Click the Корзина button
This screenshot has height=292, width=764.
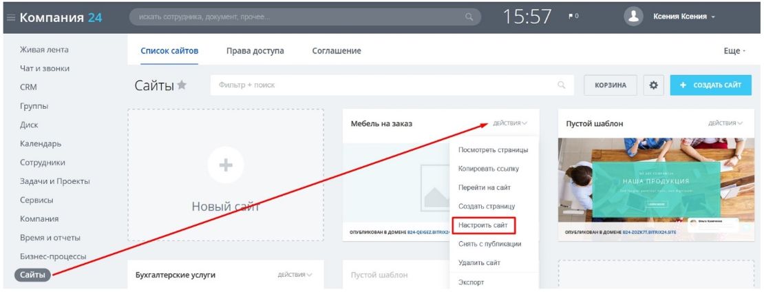point(611,85)
